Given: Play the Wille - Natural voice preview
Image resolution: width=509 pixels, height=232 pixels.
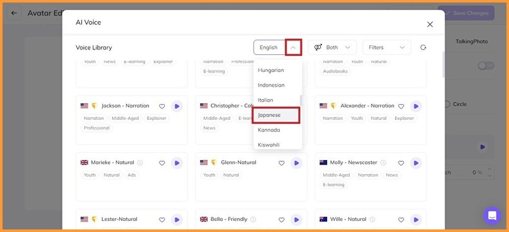Looking at the screenshot, I should (x=416, y=220).
